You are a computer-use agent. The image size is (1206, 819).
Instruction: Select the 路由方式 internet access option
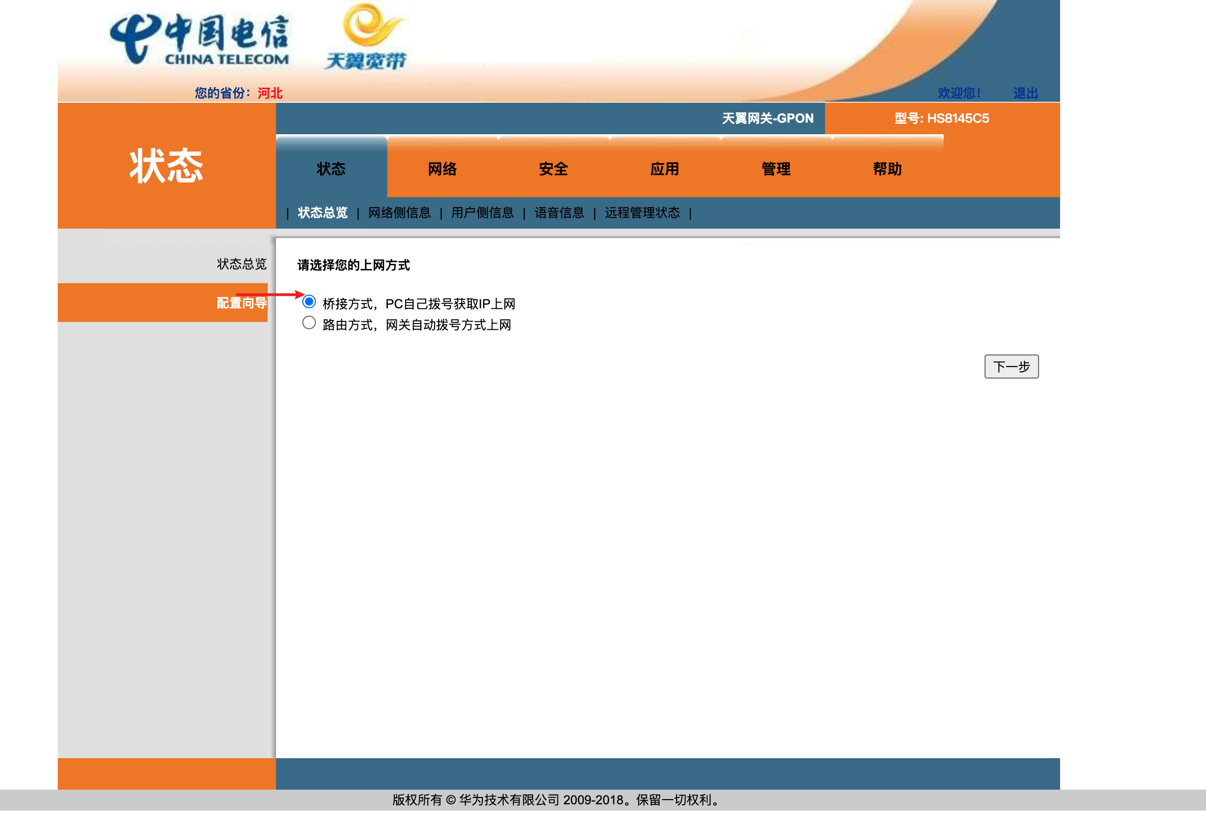[x=309, y=322]
